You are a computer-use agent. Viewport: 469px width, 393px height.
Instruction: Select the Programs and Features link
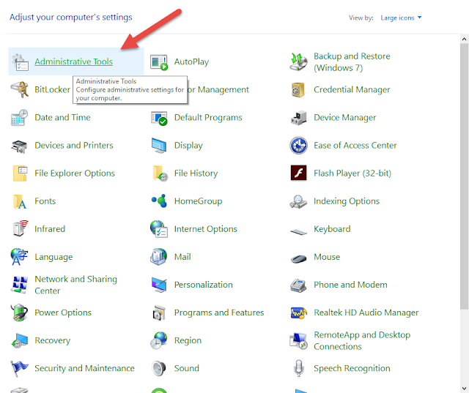[x=219, y=312]
